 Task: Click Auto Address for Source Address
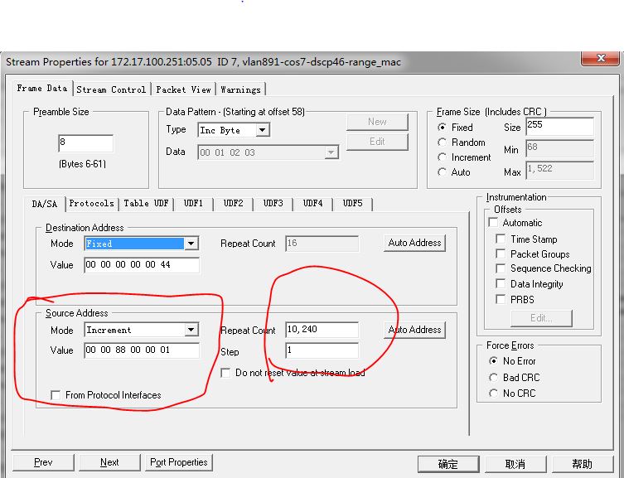(414, 330)
